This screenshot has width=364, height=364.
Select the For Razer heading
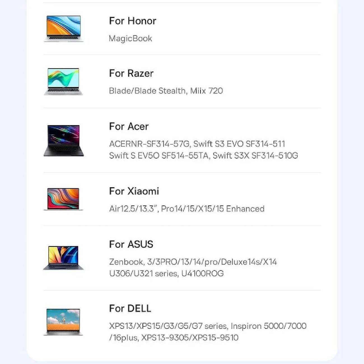pyautogui.click(x=131, y=73)
